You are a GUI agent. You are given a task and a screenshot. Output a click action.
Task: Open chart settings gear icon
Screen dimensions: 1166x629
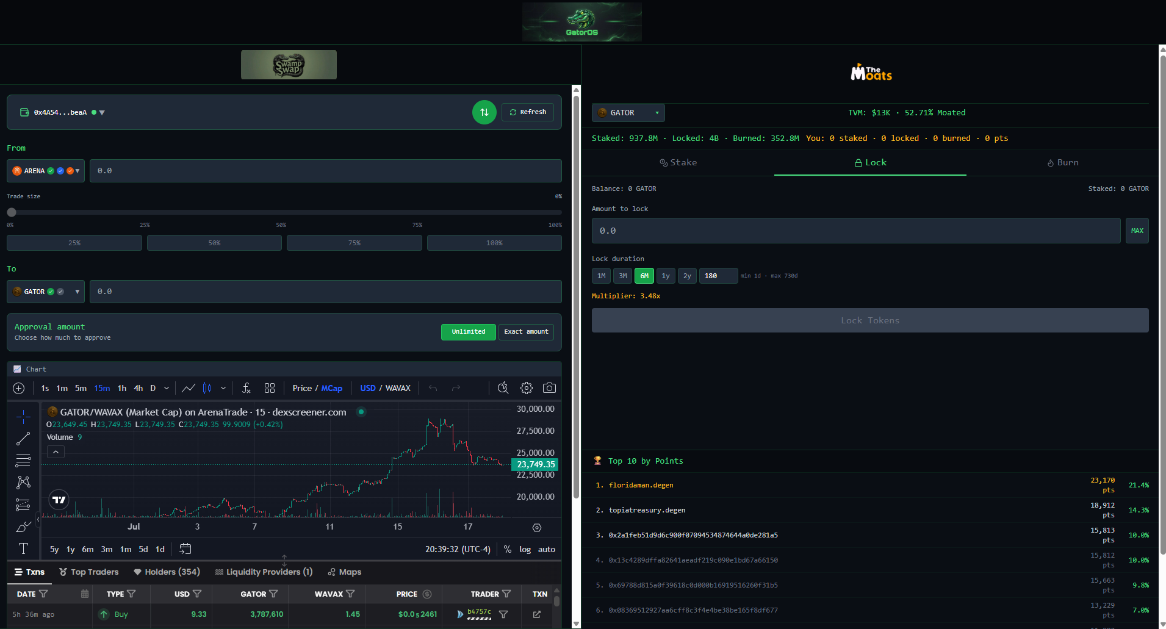[527, 388]
